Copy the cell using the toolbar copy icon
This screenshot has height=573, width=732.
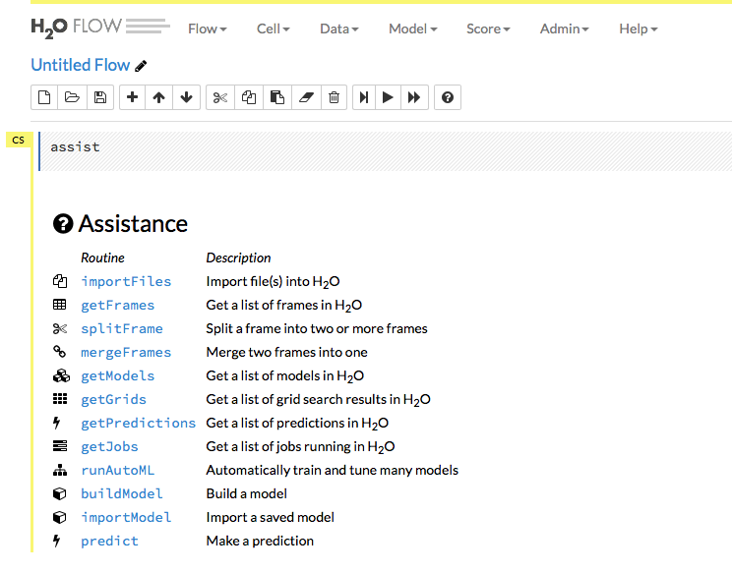(x=249, y=97)
